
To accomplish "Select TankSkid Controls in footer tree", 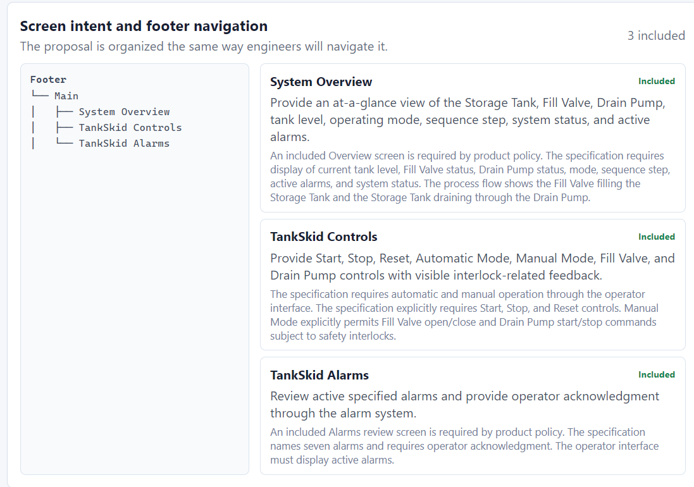I will pos(130,128).
